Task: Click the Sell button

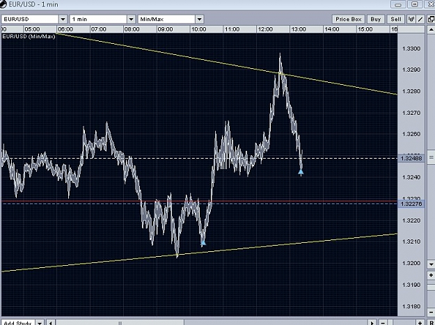Action: click(396, 19)
